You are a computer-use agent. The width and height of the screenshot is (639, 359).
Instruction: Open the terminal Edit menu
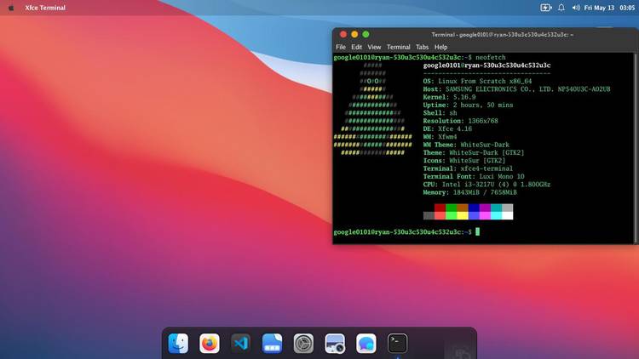click(x=357, y=47)
